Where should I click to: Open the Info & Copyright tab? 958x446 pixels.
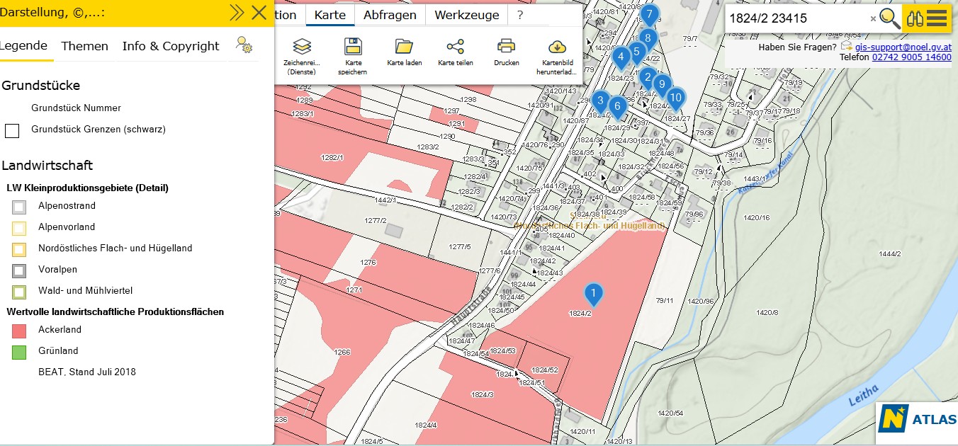(x=171, y=46)
